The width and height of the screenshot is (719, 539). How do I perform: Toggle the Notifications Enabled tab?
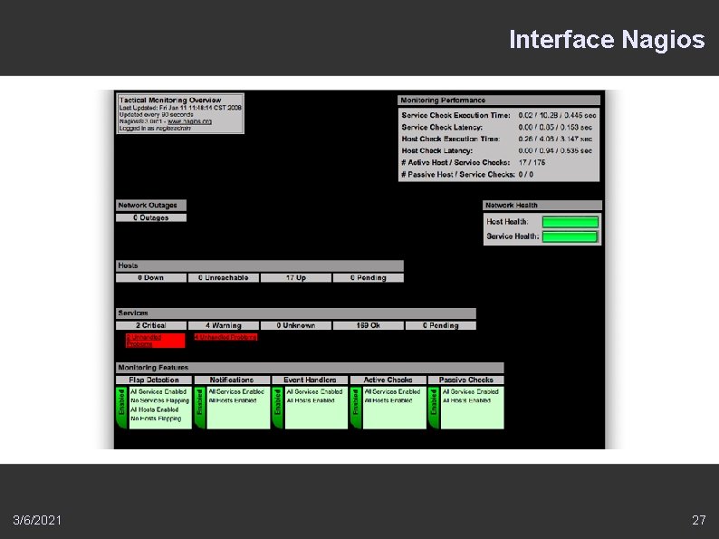199,408
